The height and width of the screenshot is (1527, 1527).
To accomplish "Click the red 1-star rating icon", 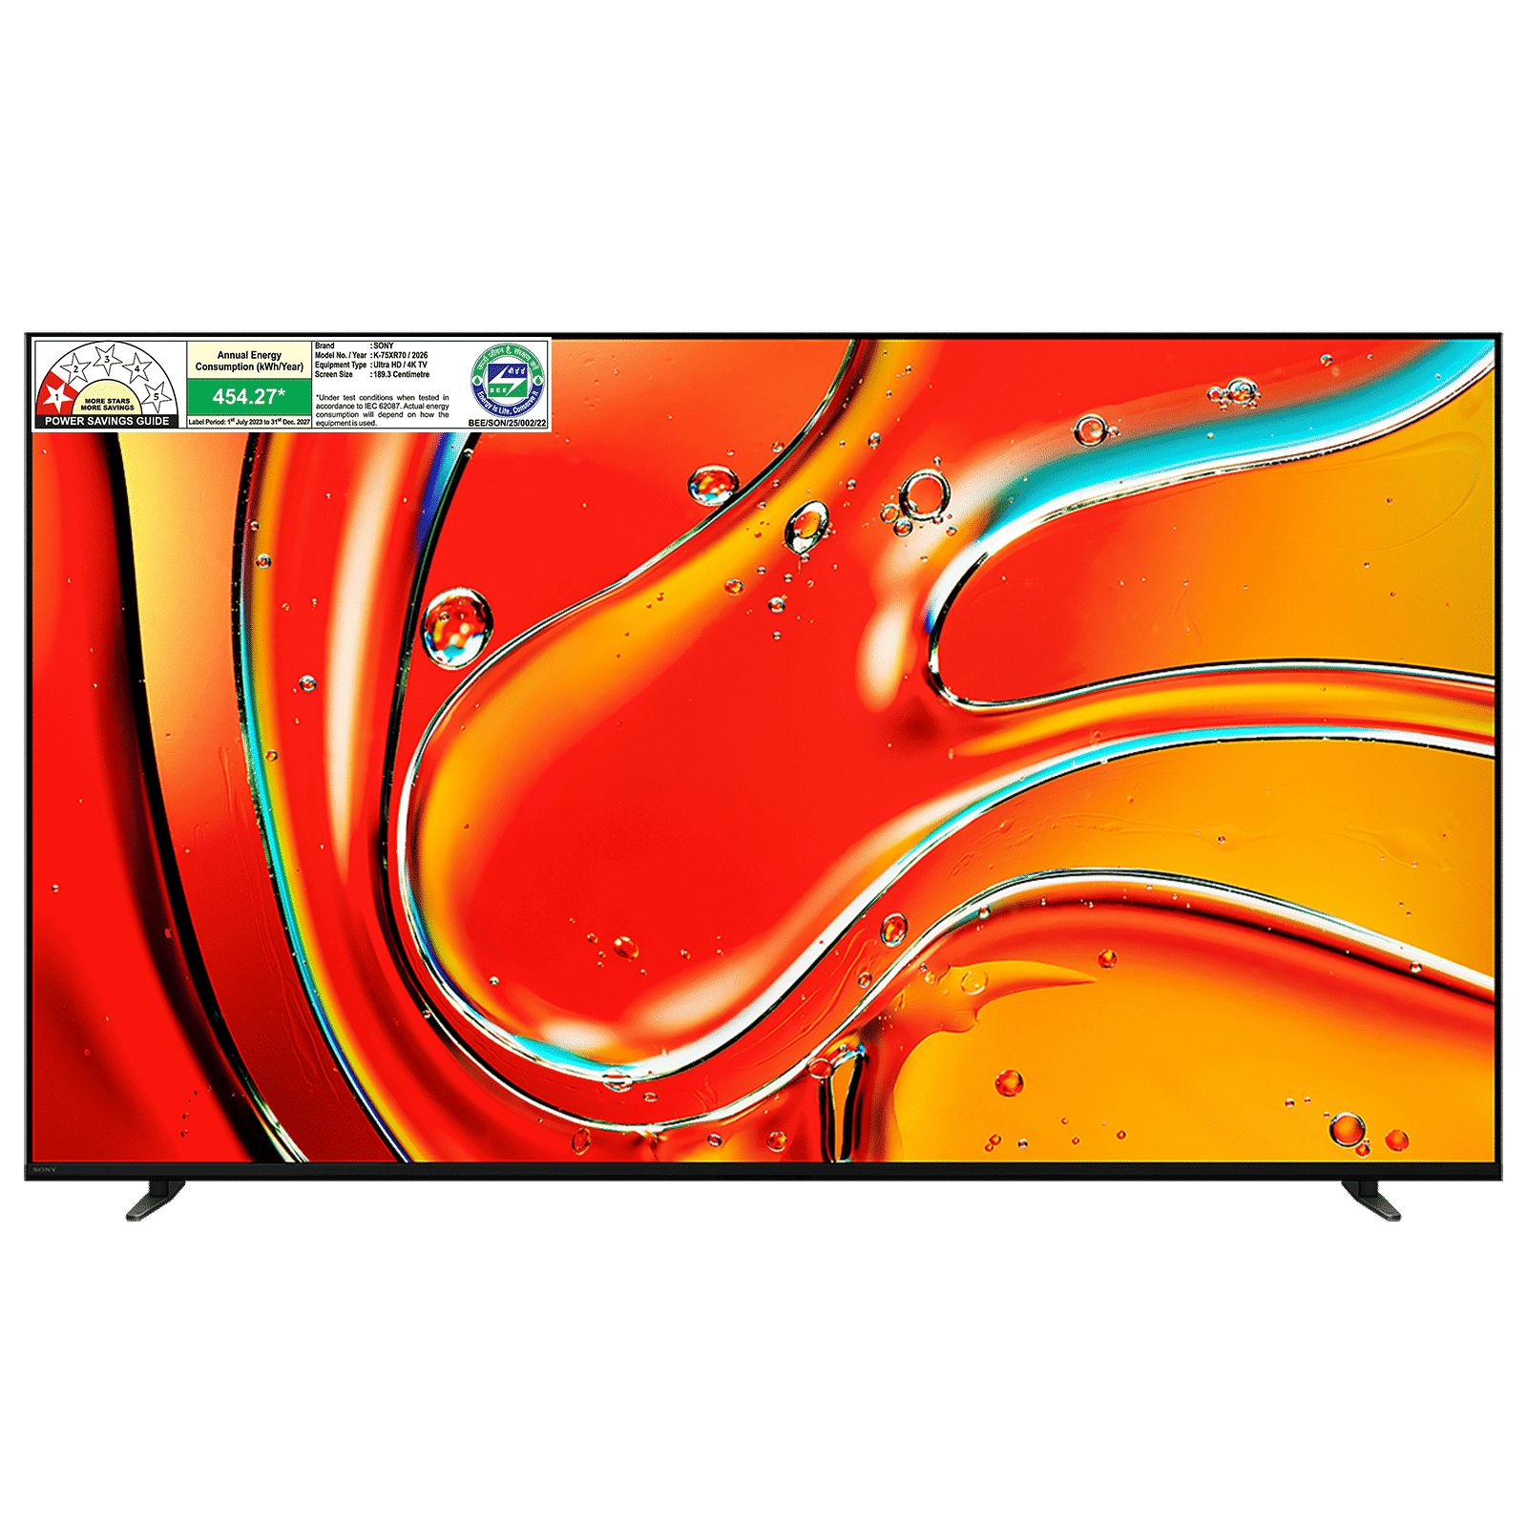I will [x=56, y=394].
